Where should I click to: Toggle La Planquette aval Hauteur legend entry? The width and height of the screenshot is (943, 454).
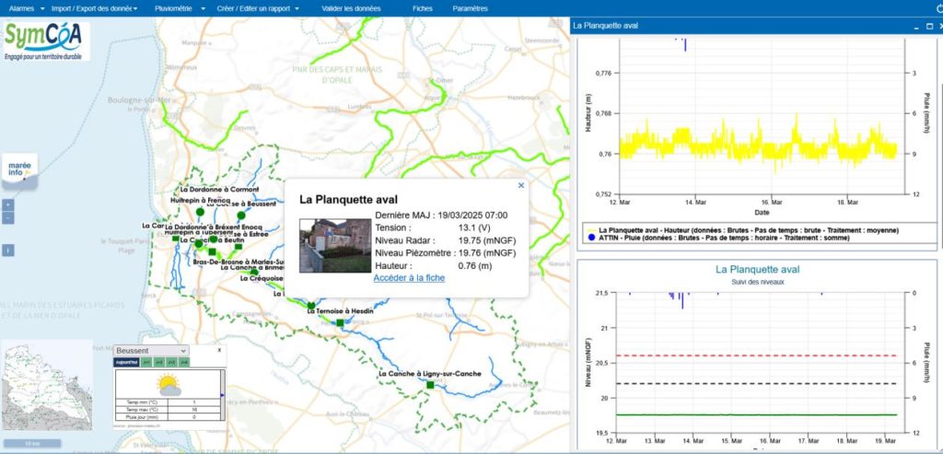pos(589,229)
